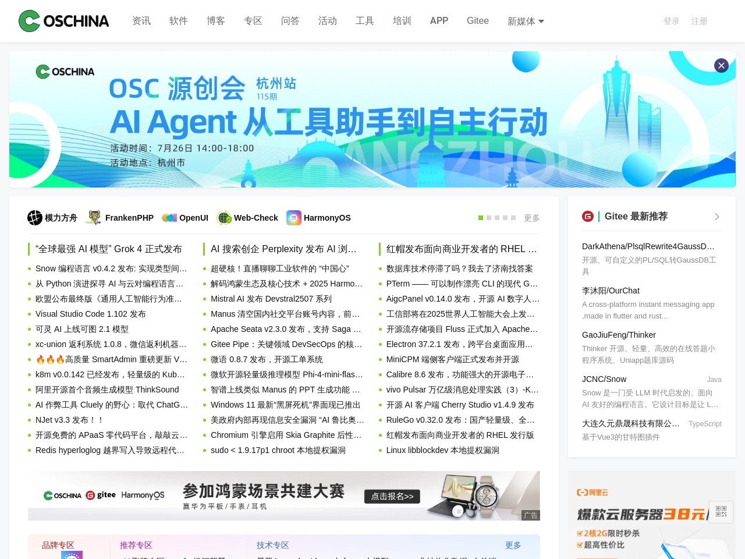The image size is (745, 559).
Task: Open OpenUI via its colorful butterfly icon
Action: pos(169,218)
